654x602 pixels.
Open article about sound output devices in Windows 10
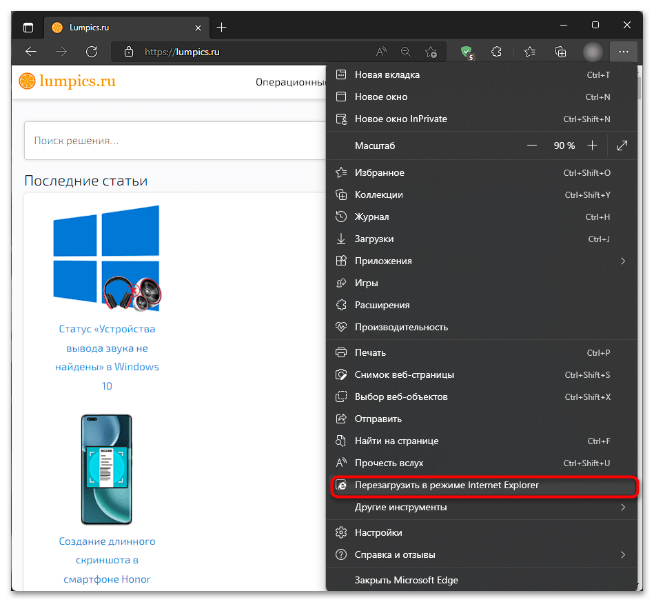point(108,358)
